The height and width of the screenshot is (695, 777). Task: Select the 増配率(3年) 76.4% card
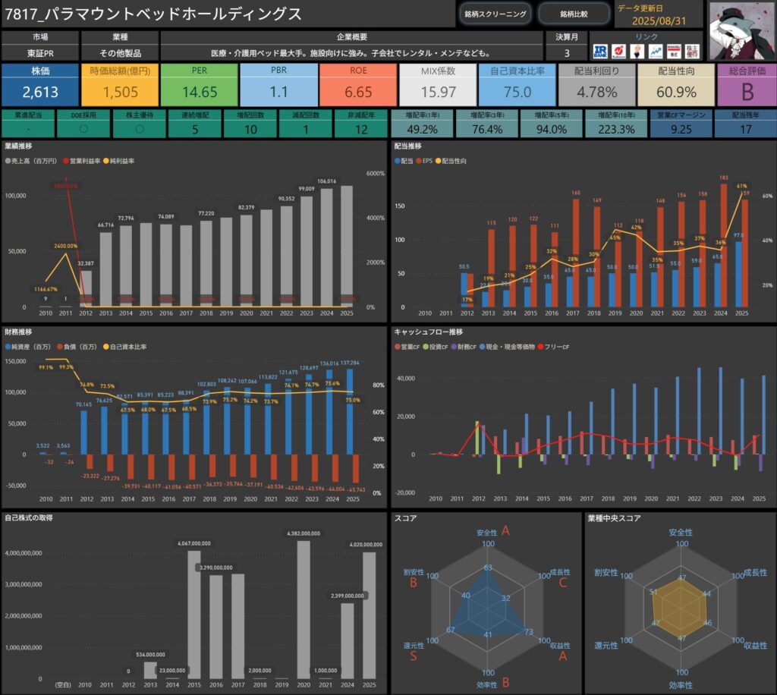click(487, 124)
